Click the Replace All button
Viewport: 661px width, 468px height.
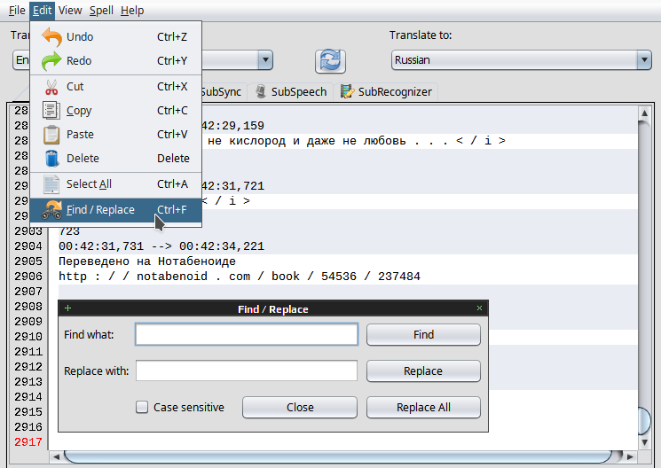coord(423,408)
